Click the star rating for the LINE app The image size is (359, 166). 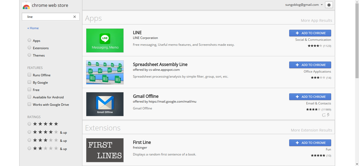click(x=315, y=46)
